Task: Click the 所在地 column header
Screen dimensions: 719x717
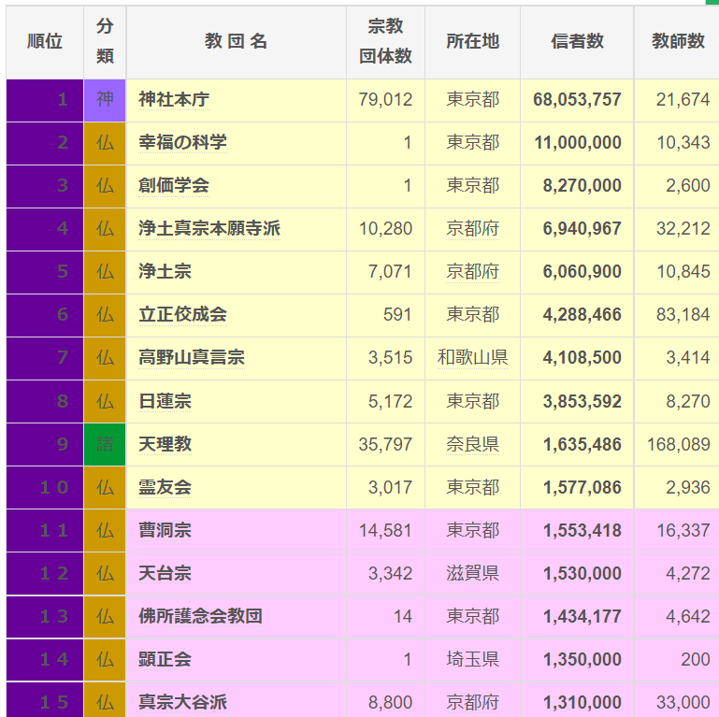Action: [x=473, y=42]
